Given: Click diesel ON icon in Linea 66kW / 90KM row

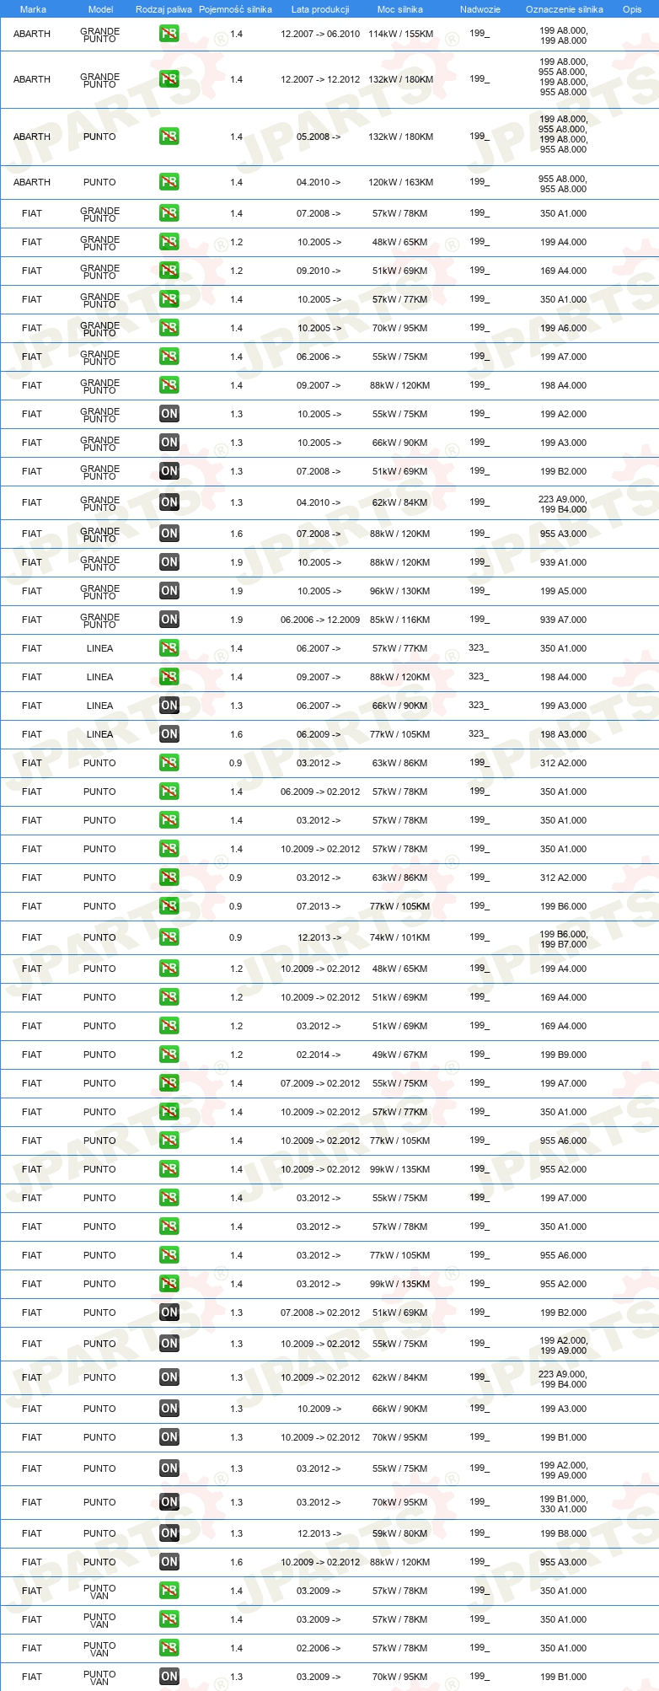Looking at the screenshot, I should pos(169,706).
